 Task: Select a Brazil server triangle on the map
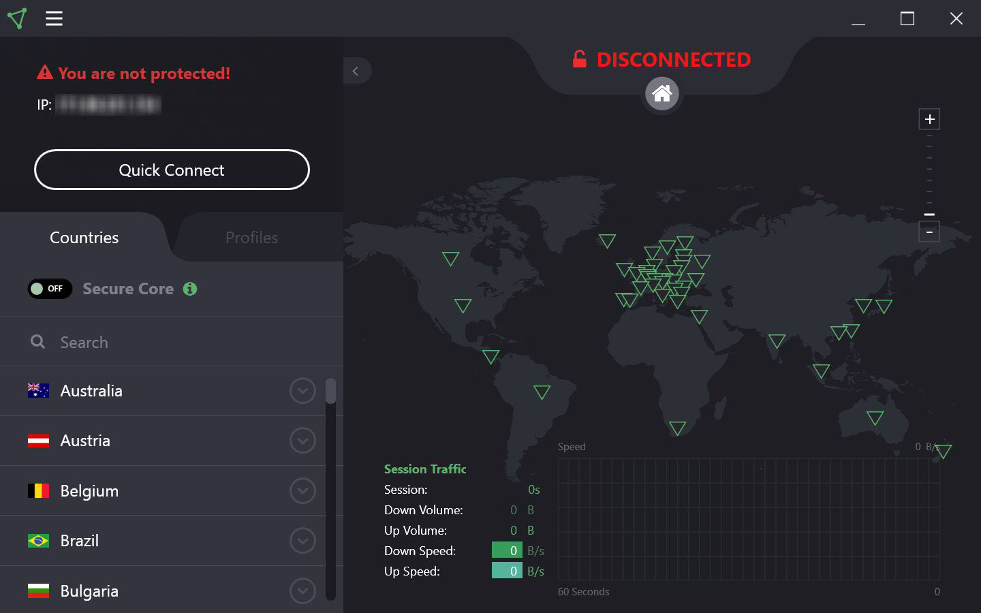(542, 392)
